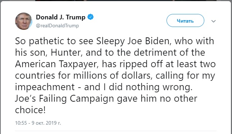The width and height of the screenshot is (232, 134).
Task: Click the word 'Hunter' in the tweet
Action: click(x=67, y=52)
